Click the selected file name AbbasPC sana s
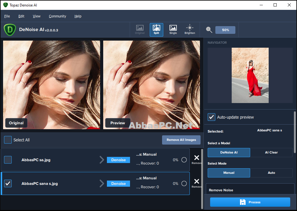The height and width of the screenshot is (211, 297). click(270, 130)
